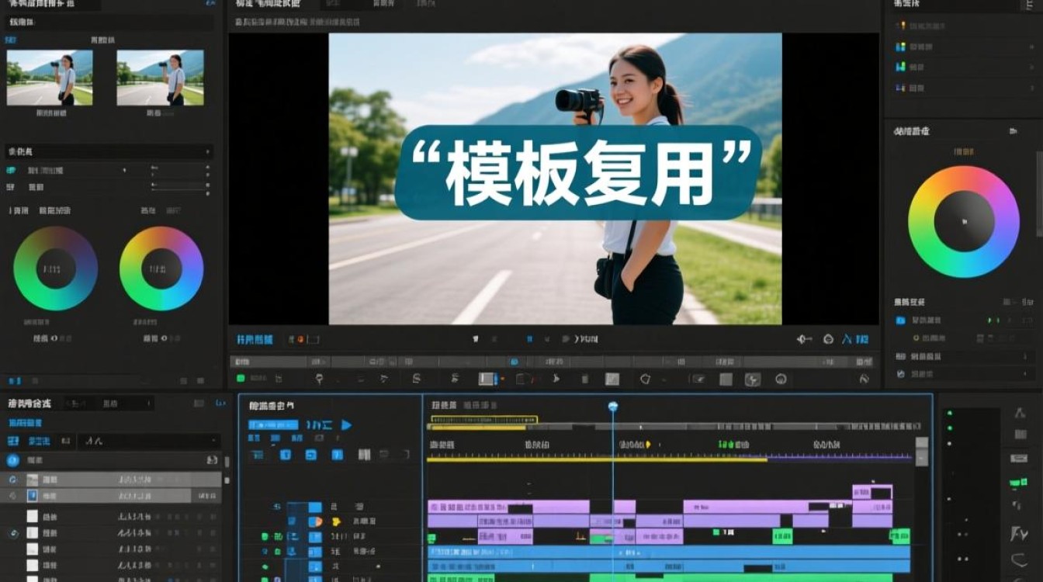The image size is (1043, 582).
Task: Select the second tab in the top-left source panel
Action: pos(103,39)
